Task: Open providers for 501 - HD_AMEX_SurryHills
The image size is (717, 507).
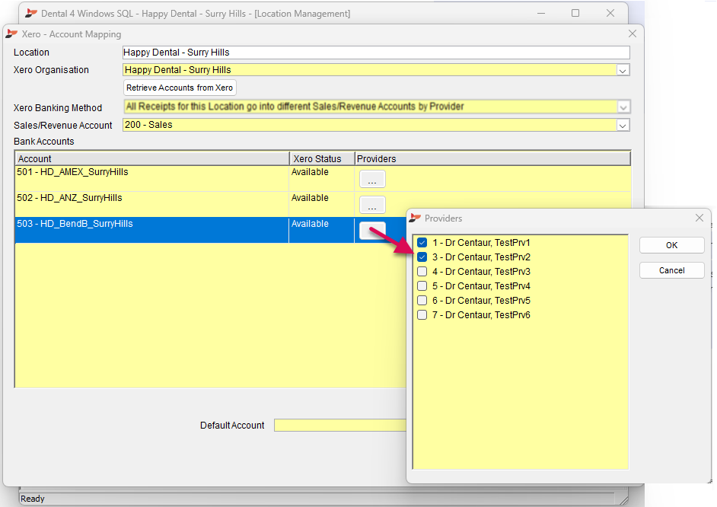Action: (x=372, y=179)
